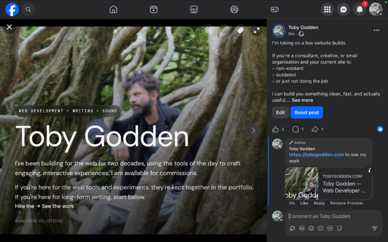Switch to the Marketplace tab
Screen dimensions: 388x242
pos(194,9)
